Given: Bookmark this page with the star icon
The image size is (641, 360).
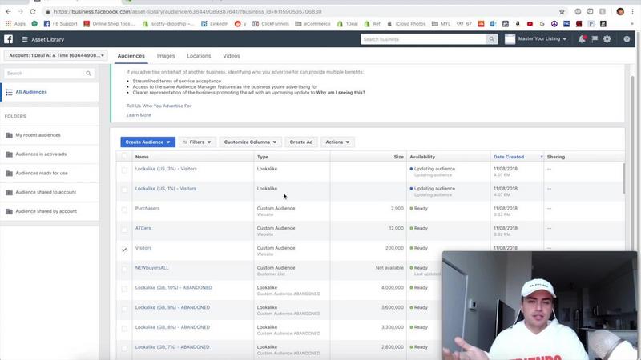Looking at the screenshot, I should pyautogui.click(x=562, y=11).
